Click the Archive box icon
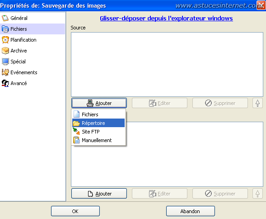 pos(5,51)
